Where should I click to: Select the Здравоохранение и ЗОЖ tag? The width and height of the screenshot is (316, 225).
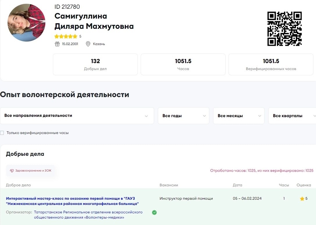pos(31,171)
